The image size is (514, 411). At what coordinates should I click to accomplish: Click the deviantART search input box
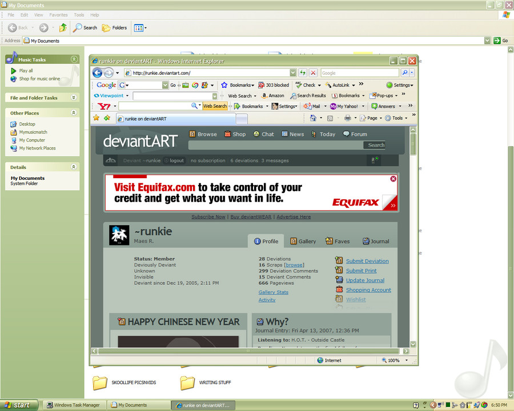point(276,145)
